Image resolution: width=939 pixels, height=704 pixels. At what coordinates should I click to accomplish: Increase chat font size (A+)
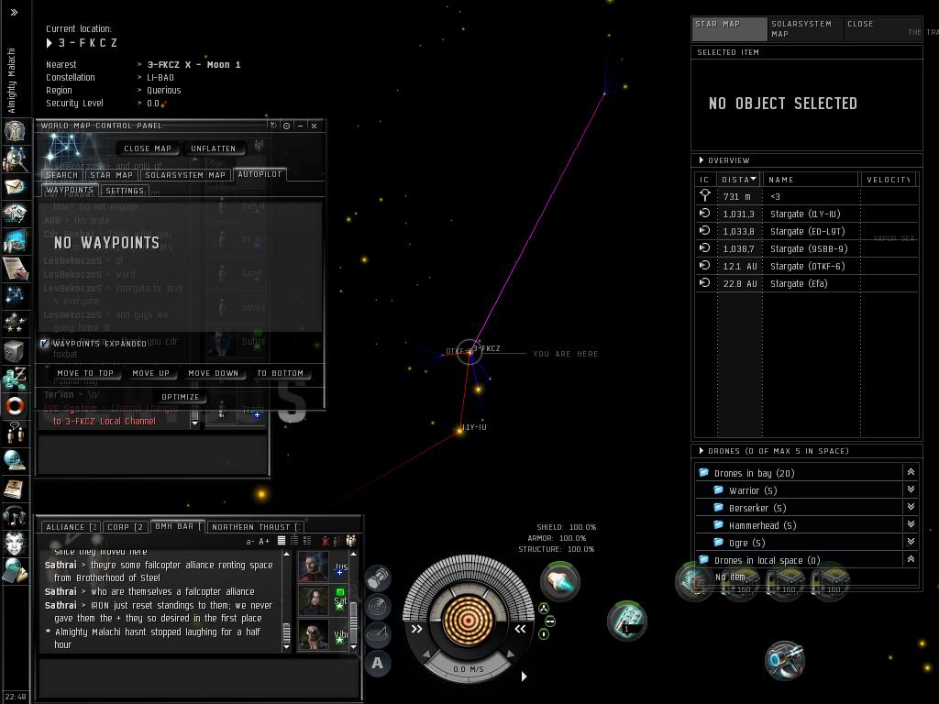264,541
